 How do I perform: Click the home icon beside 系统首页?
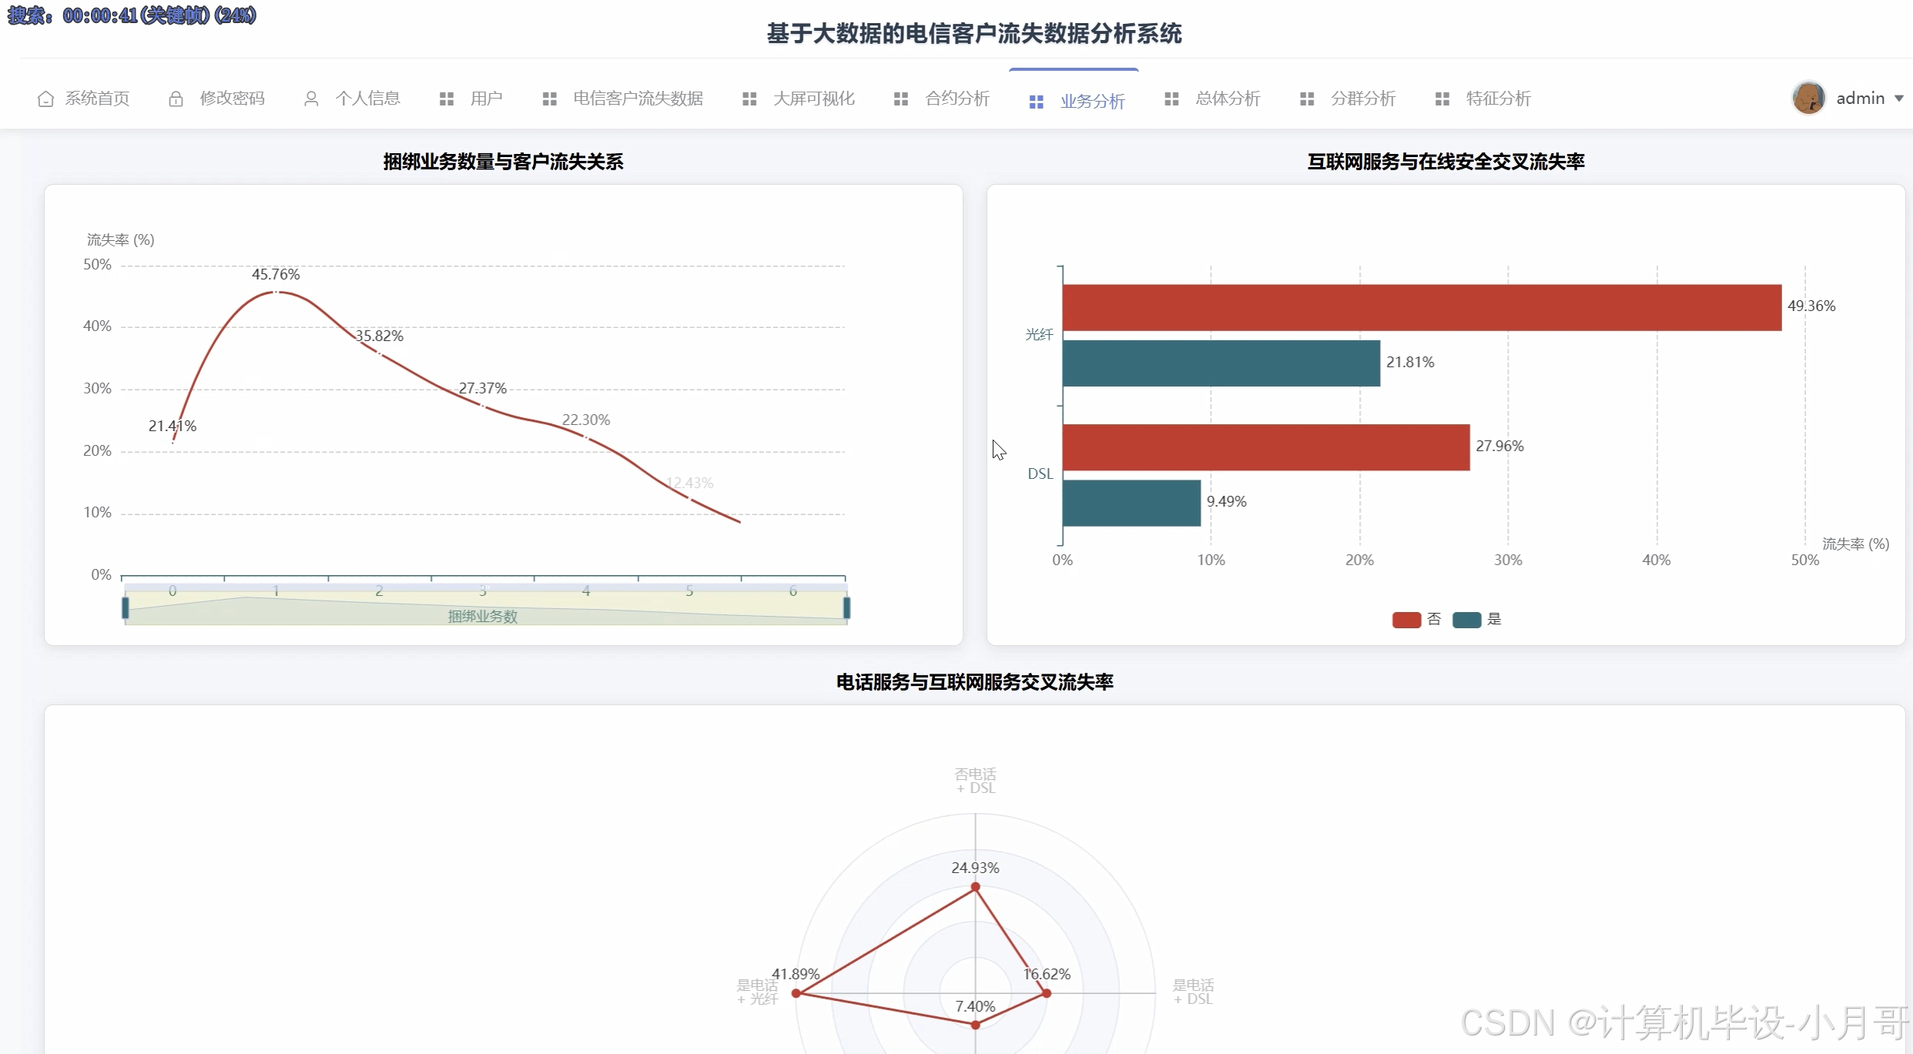point(45,99)
